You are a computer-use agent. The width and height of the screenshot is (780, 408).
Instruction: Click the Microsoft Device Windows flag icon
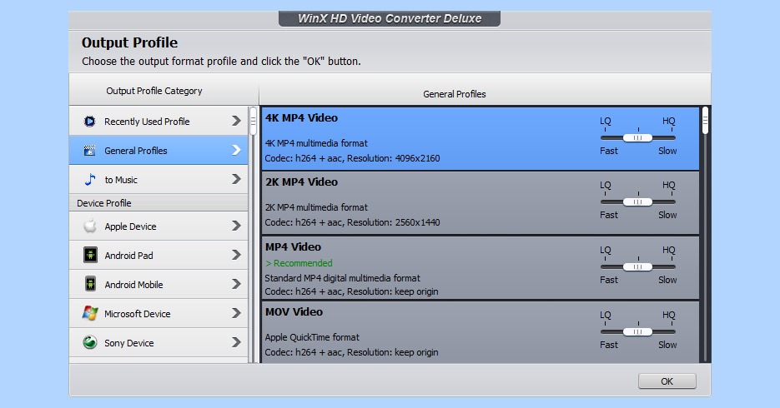90,313
